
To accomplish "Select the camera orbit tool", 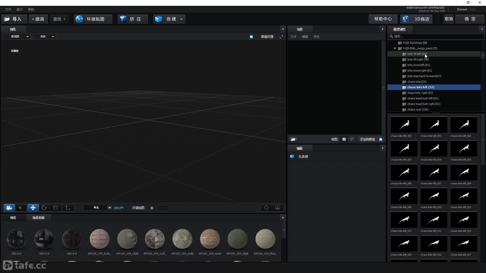I will (9, 208).
